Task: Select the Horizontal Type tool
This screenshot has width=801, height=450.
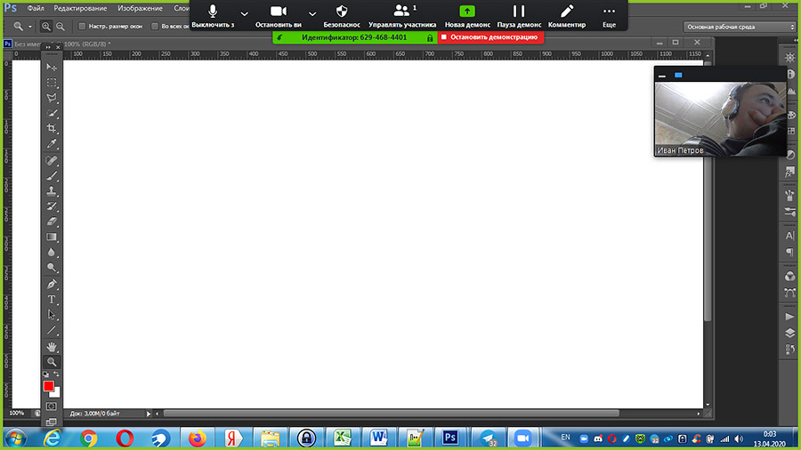Action: [x=52, y=299]
